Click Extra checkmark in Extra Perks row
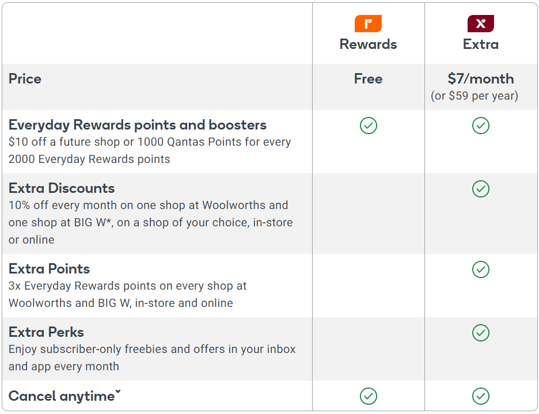 [481, 332]
